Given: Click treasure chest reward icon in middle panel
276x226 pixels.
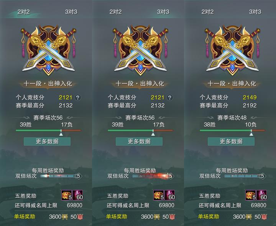Looking at the screenshot, I should pyautogui.click(x=159, y=195).
